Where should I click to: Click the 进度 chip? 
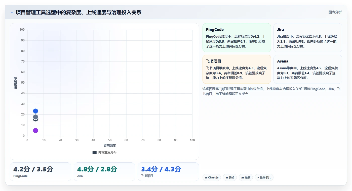pyautogui.click(x=246, y=177)
